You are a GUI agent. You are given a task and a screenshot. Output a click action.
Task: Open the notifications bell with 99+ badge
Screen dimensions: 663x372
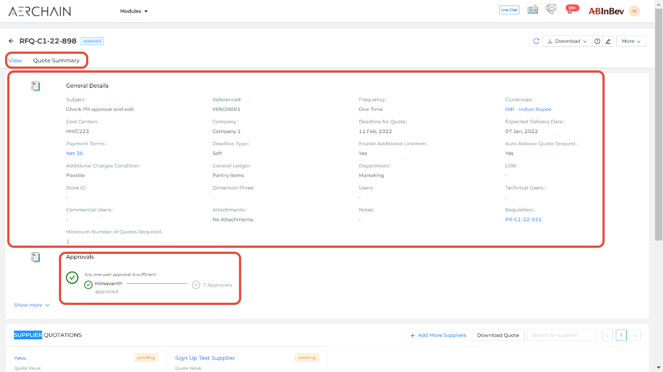pos(570,10)
